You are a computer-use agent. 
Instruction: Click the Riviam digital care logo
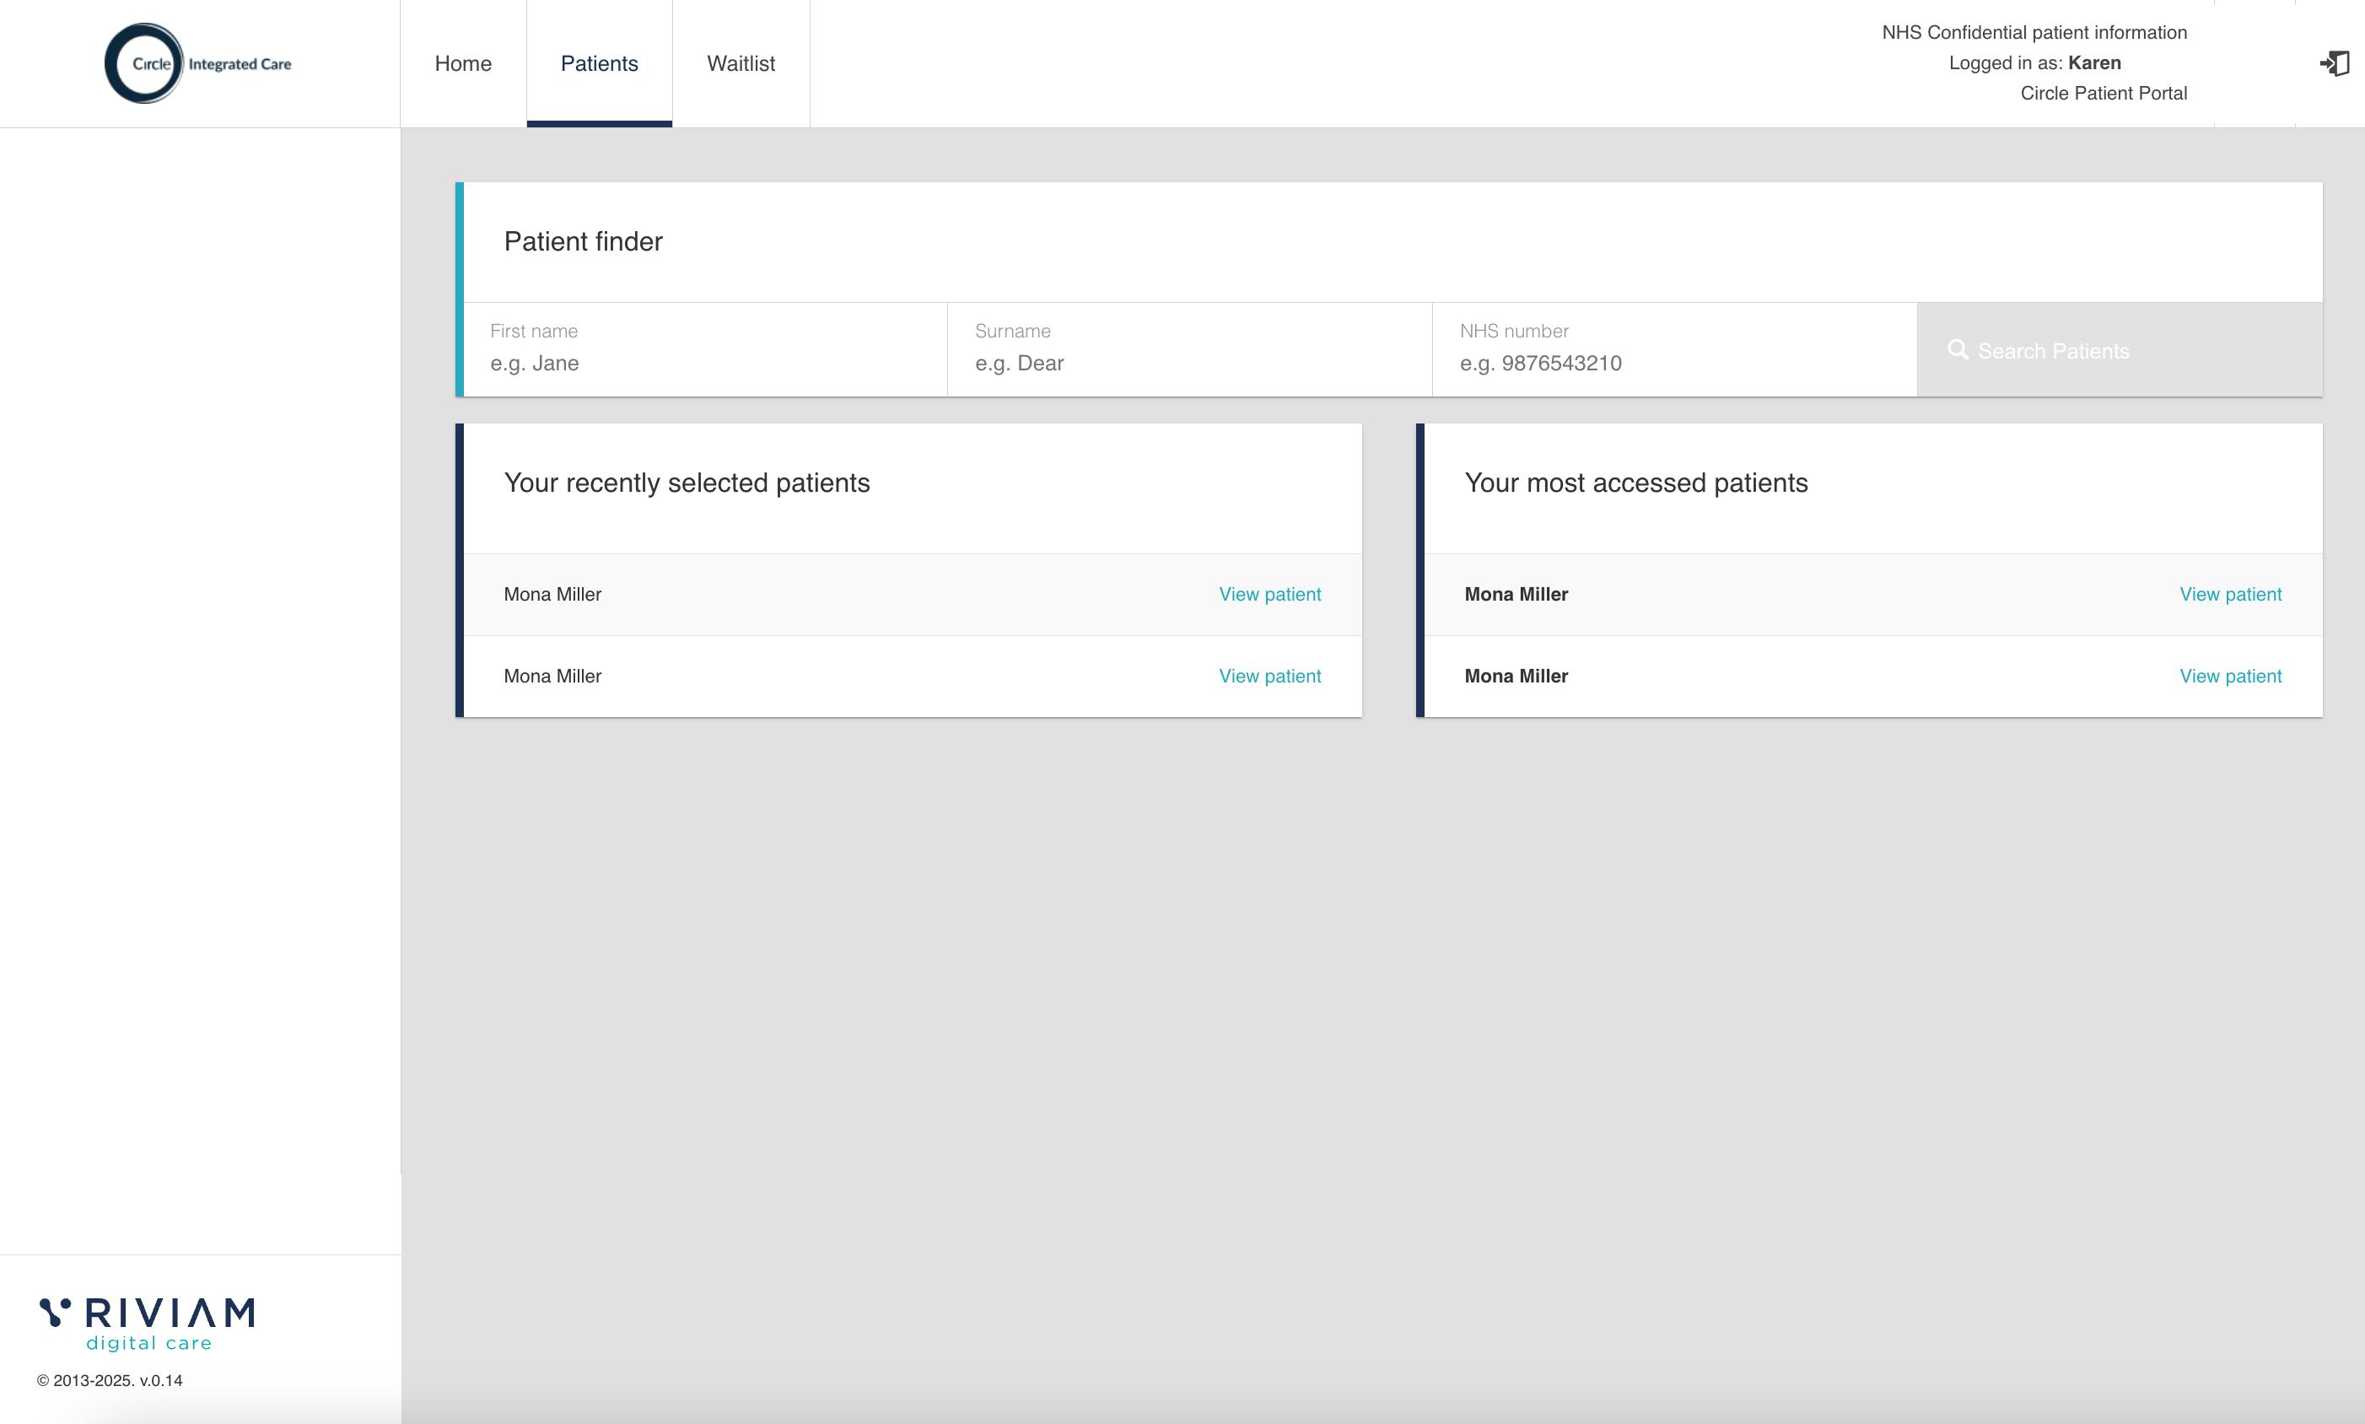[x=147, y=1324]
